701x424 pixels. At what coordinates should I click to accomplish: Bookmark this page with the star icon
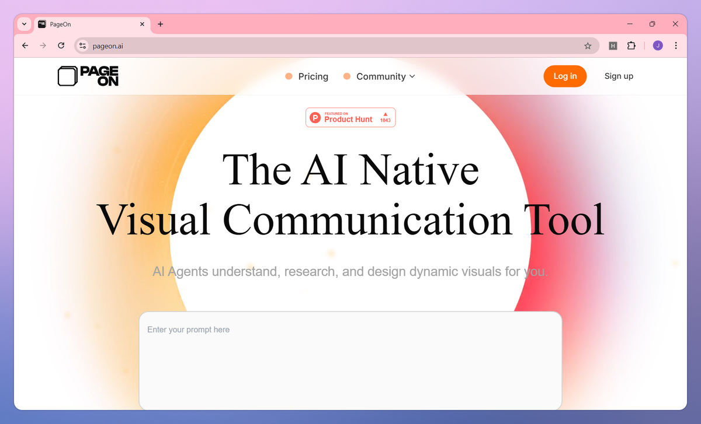pos(588,45)
